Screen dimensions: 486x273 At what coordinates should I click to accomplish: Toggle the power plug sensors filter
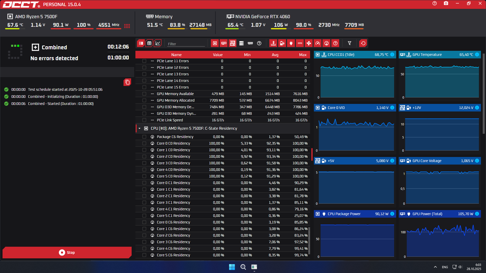click(x=291, y=43)
